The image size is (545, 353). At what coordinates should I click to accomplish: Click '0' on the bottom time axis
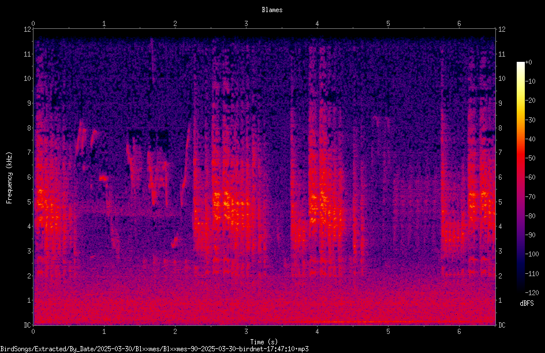[x=33, y=332]
